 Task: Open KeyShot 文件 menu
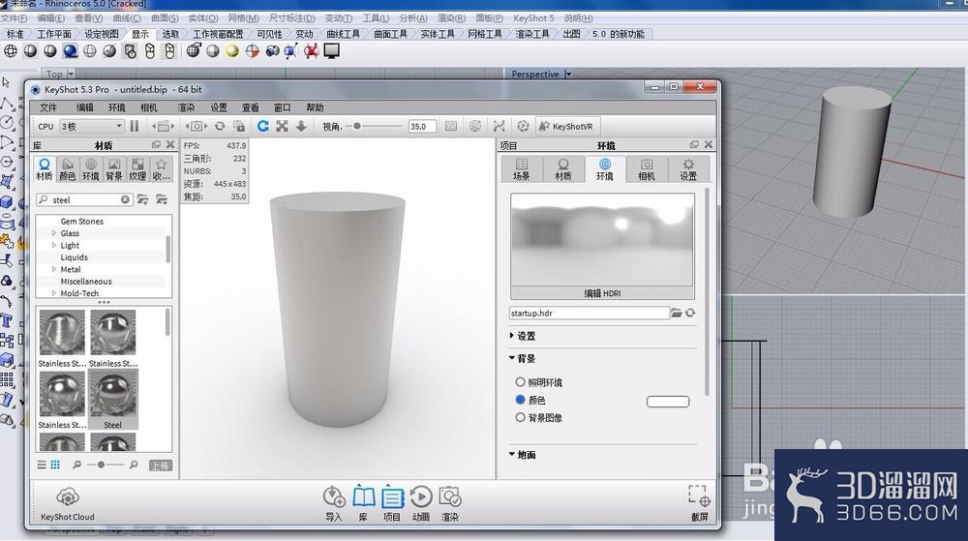[47, 107]
